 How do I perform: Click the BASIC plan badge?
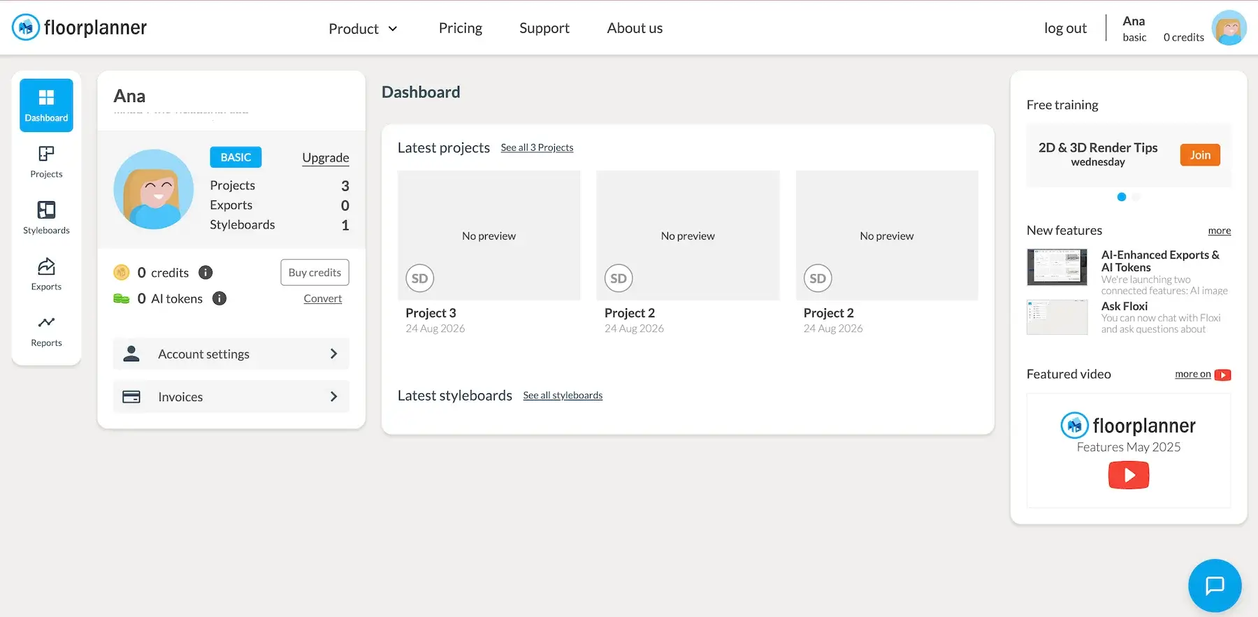tap(236, 157)
